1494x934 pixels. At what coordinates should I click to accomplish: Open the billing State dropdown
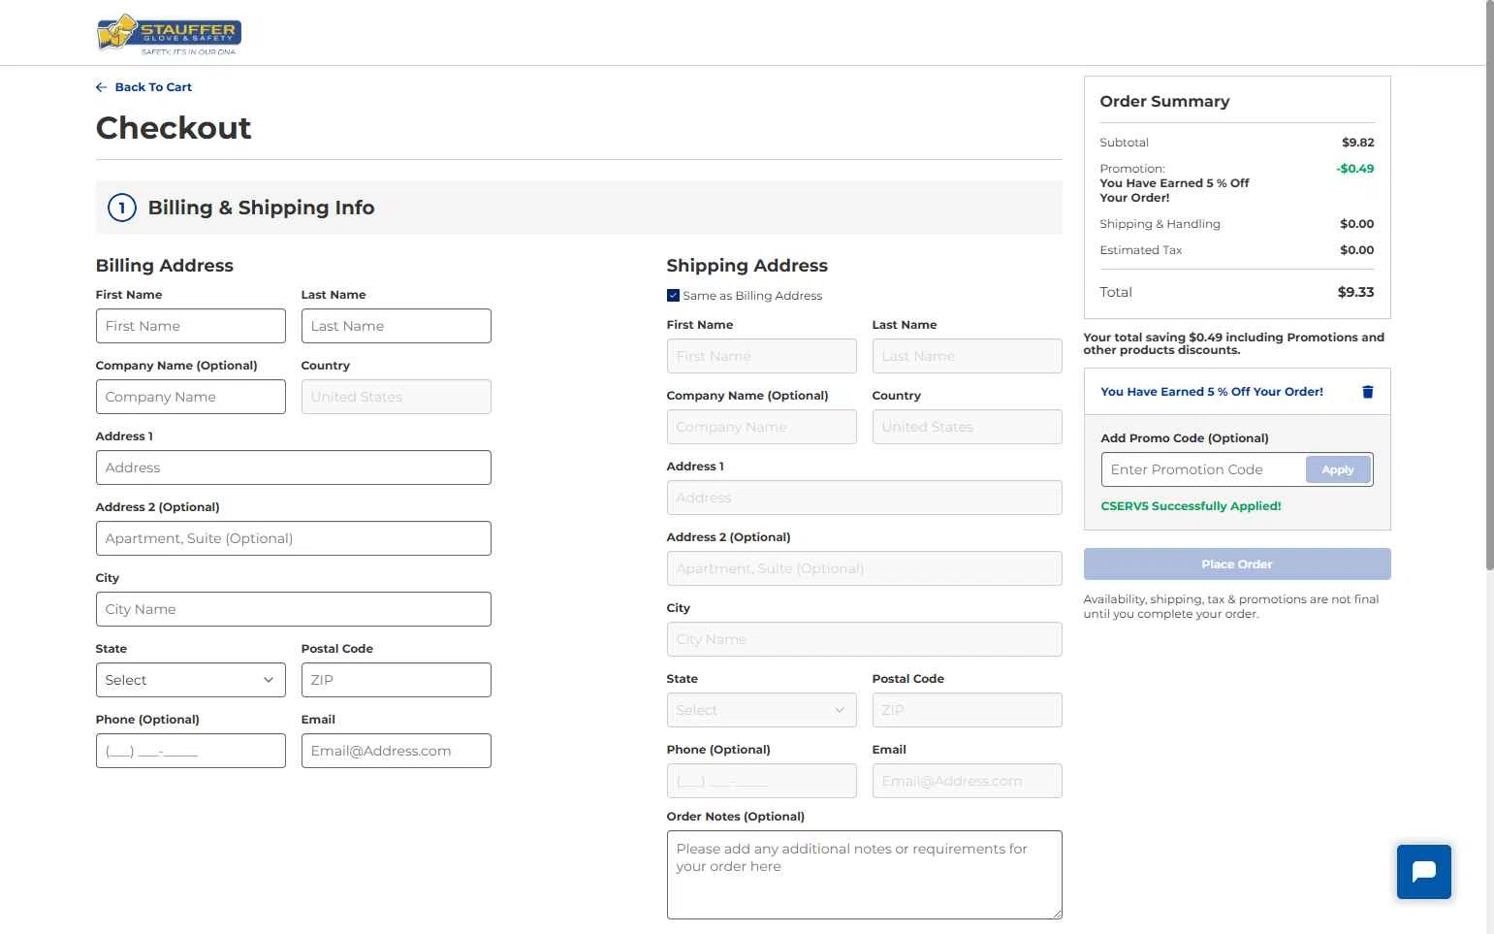point(191,680)
